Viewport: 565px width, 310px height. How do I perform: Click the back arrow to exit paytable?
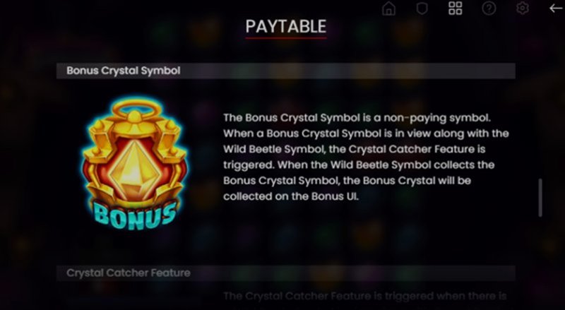[556, 8]
